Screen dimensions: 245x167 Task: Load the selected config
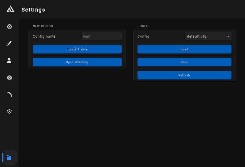(184, 49)
